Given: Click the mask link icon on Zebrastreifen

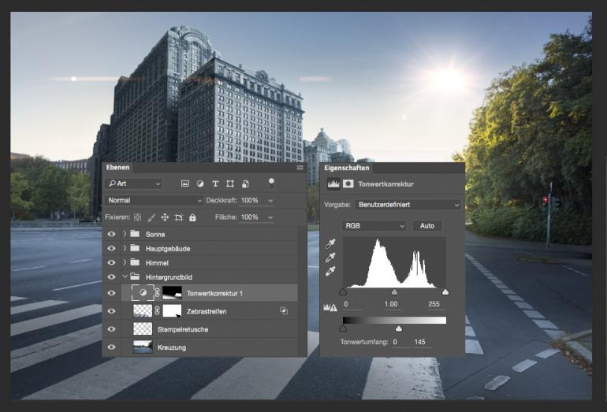Looking at the screenshot, I should click(157, 310).
